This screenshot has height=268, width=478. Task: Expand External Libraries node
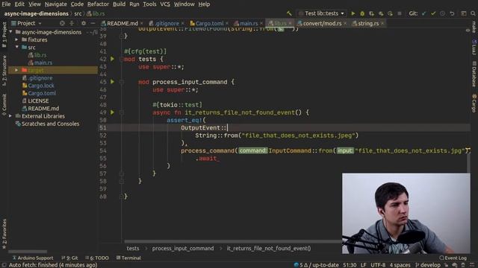[10, 116]
